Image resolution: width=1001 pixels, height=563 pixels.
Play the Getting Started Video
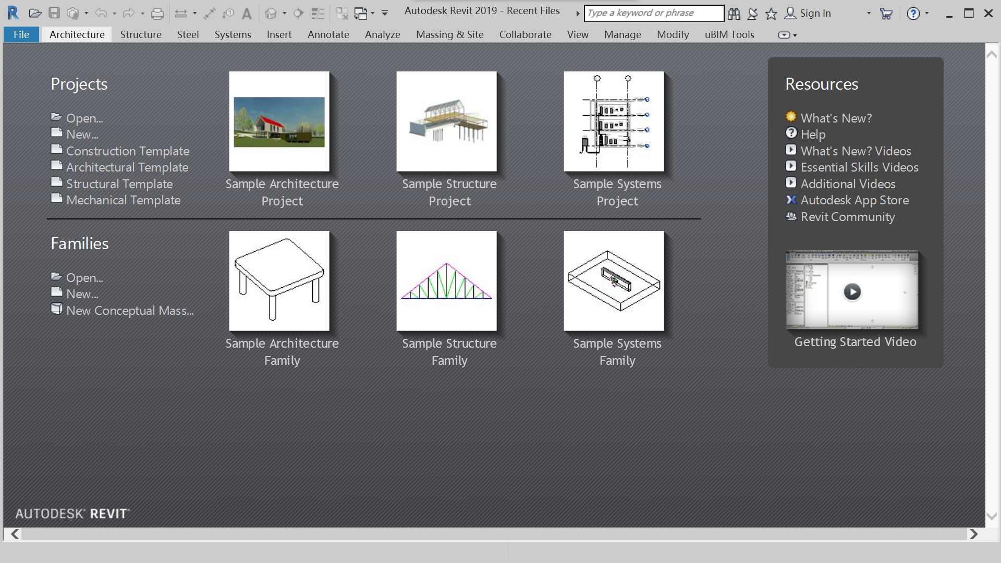pyautogui.click(x=852, y=291)
